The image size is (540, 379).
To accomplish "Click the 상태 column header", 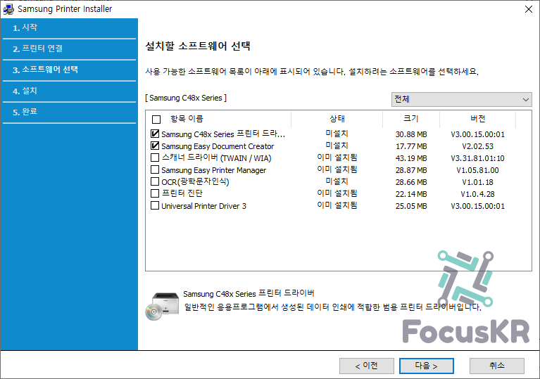I will tap(337, 119).
